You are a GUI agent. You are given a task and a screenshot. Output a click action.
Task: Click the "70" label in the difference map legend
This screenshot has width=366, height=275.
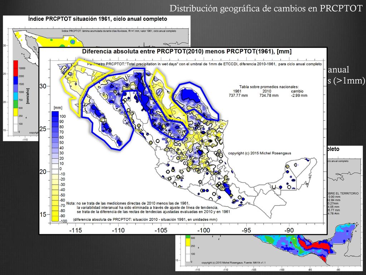point(61,132)
